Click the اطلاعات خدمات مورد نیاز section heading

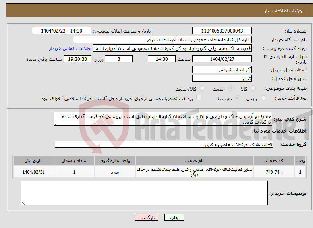pos(279,131)
